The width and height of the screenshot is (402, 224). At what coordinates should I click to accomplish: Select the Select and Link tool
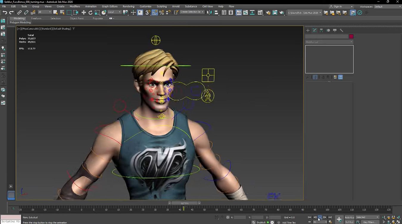click(x=19, y=12)
